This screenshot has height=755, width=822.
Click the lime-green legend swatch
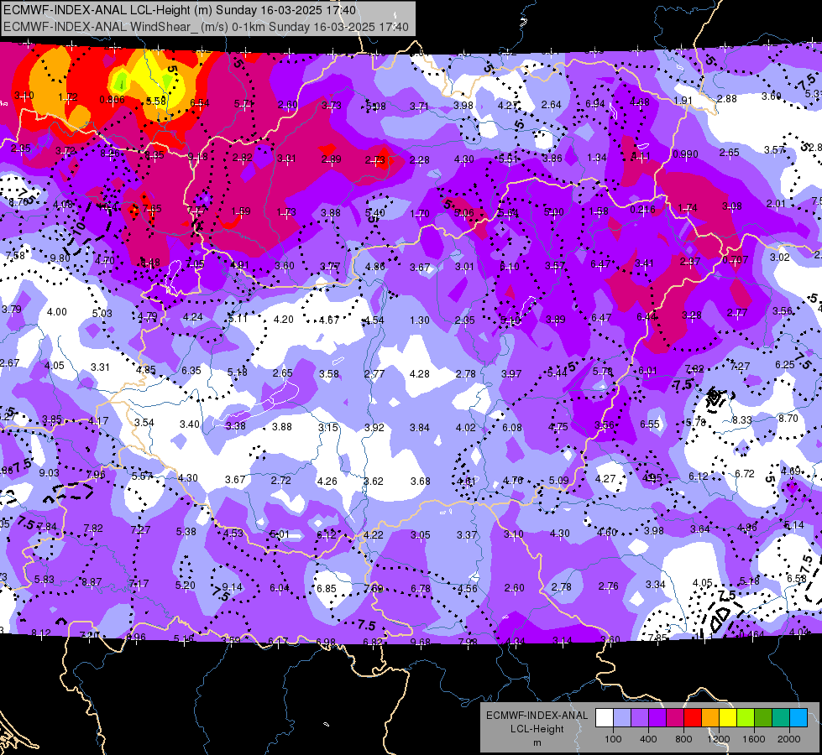click(746, 718)
